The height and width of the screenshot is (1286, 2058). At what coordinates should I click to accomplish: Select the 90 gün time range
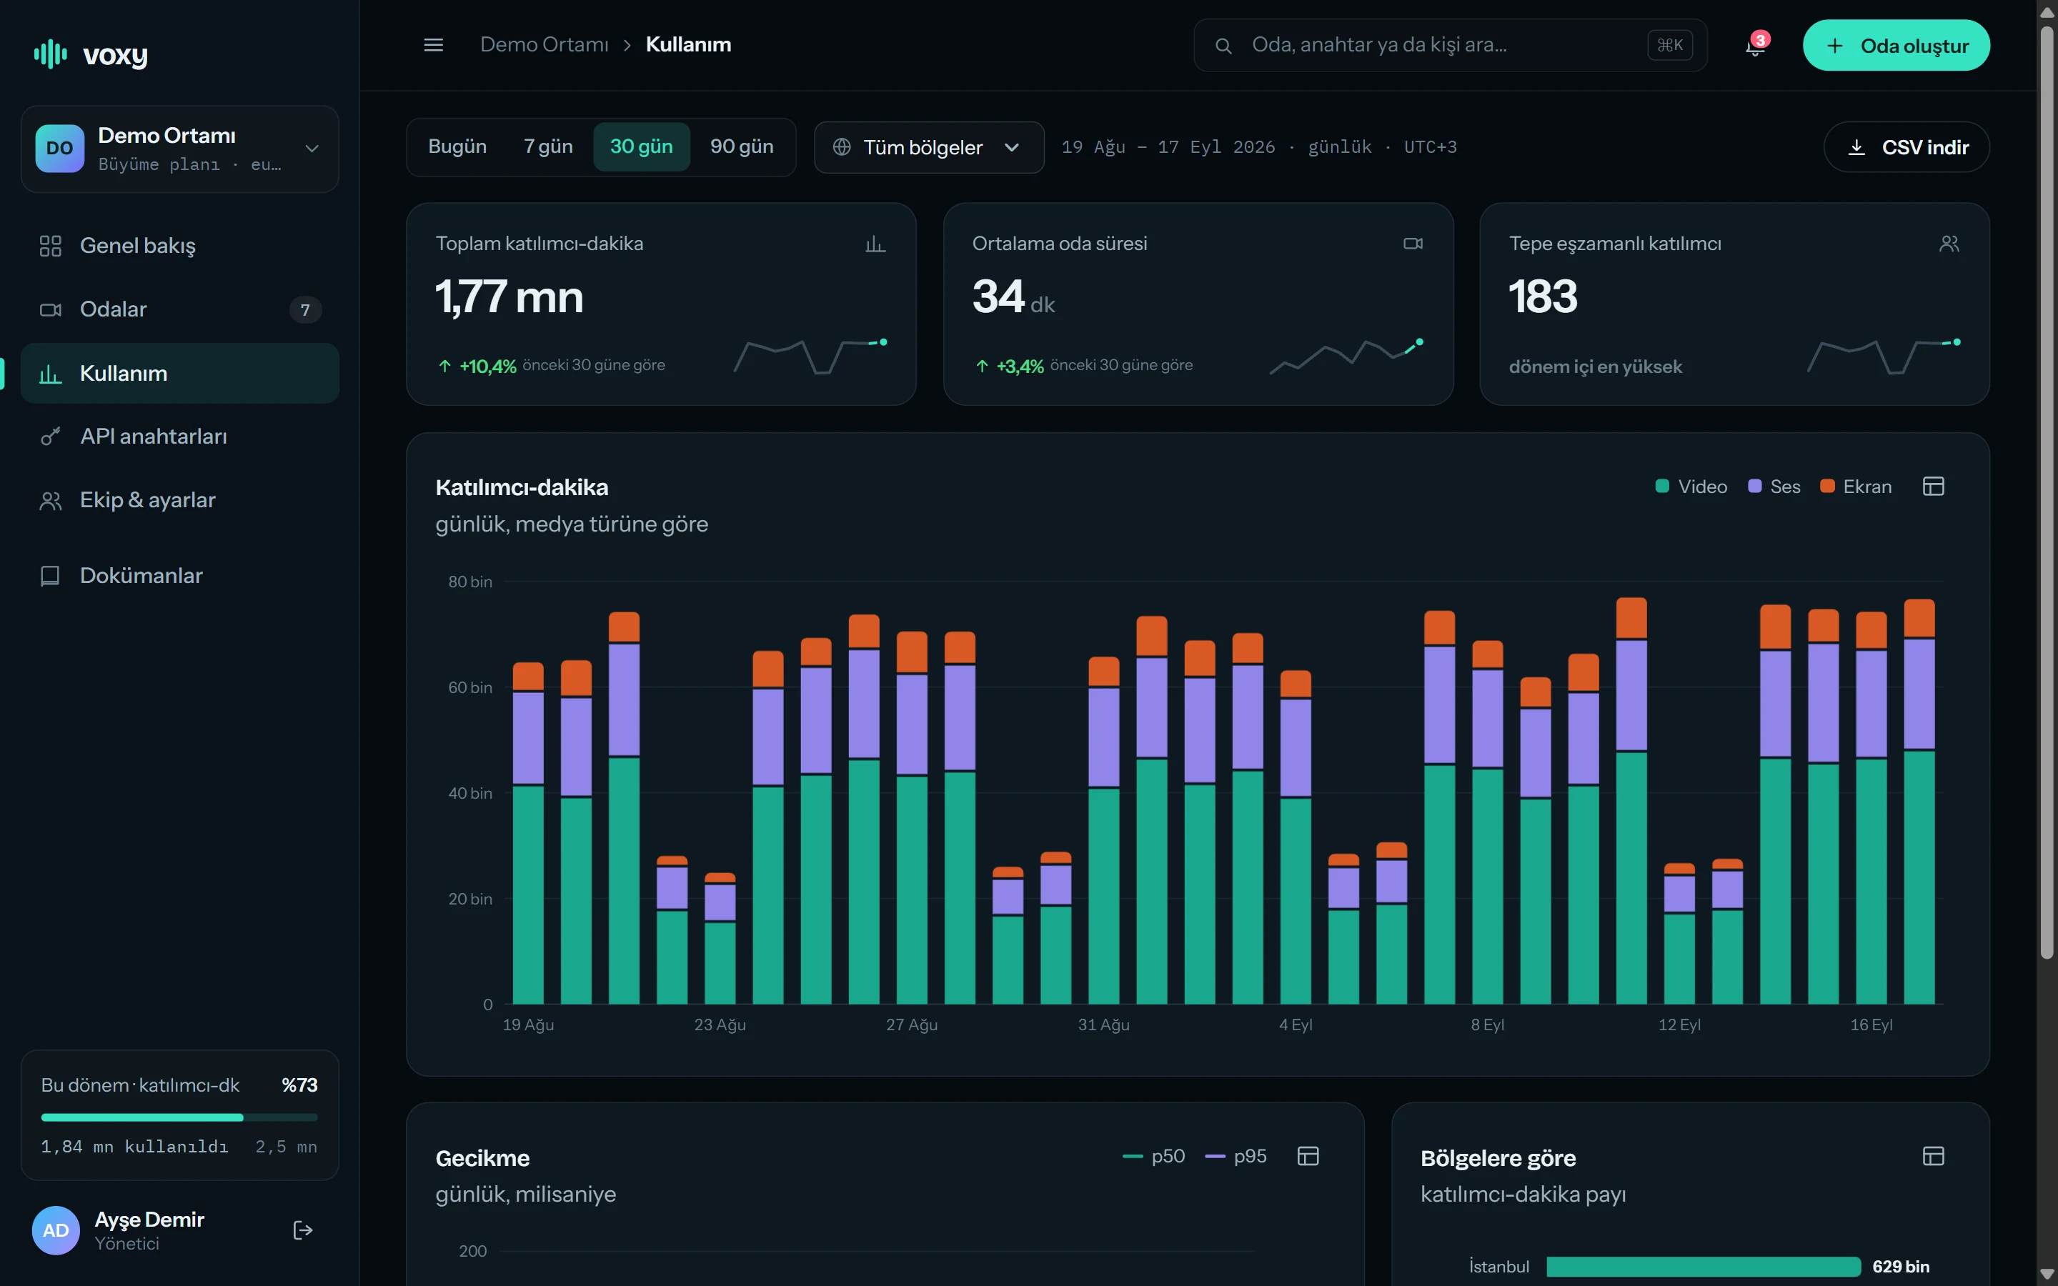coord(742,147)
